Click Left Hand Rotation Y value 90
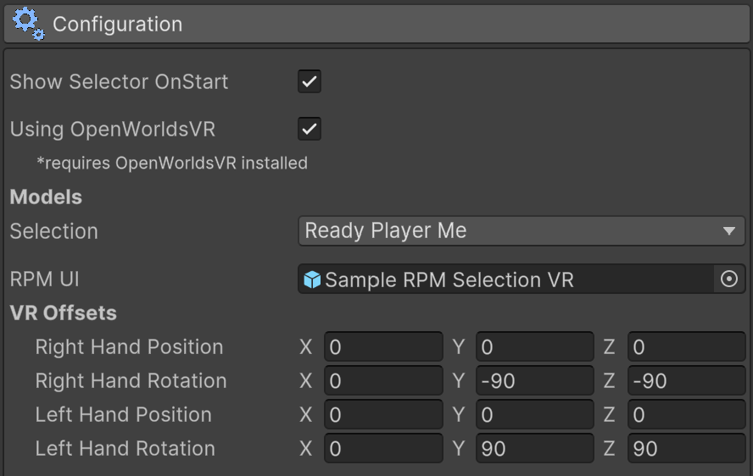 534,449
